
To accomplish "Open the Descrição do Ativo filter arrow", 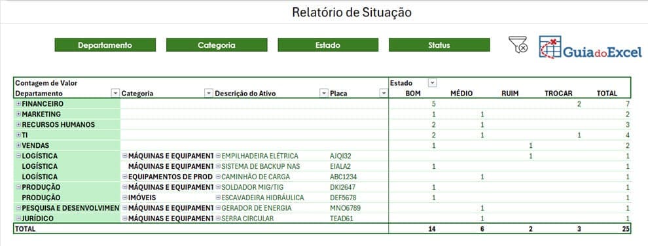I will 324,94.
